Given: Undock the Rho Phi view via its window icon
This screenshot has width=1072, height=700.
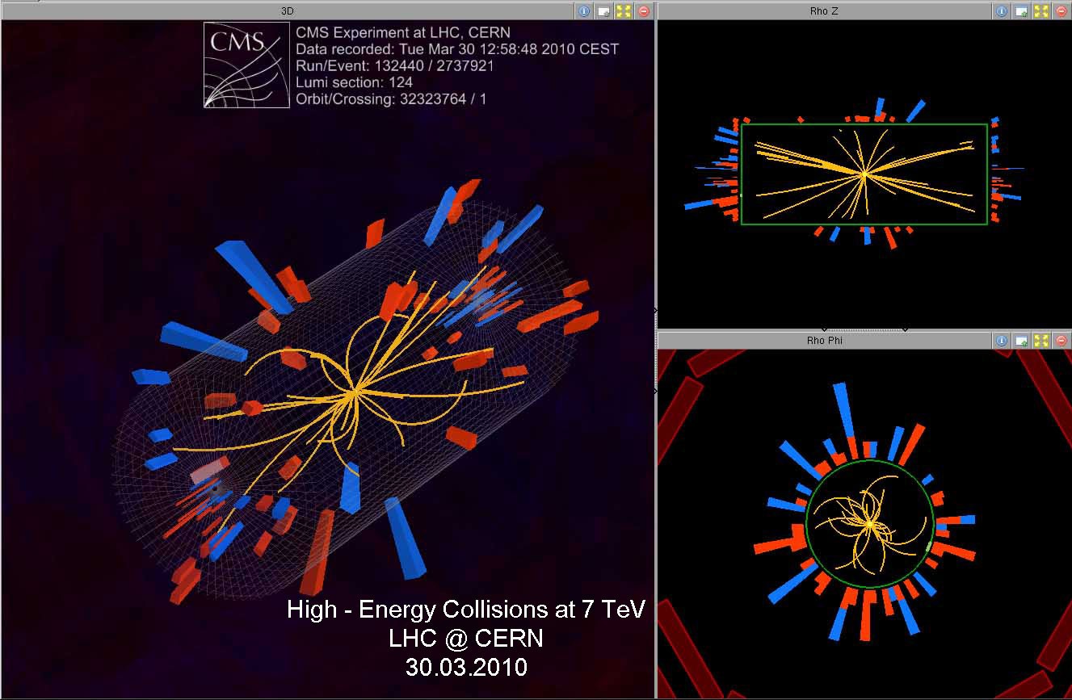Looking at the screenshot, I should tap(1020, 340).
